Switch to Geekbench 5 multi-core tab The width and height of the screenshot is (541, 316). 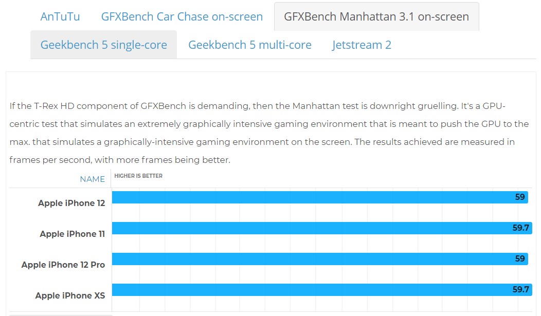(249, 45)
